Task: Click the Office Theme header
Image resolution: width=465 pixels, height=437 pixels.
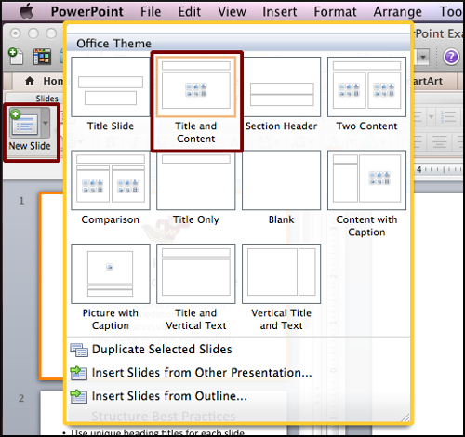Action: 114,44
